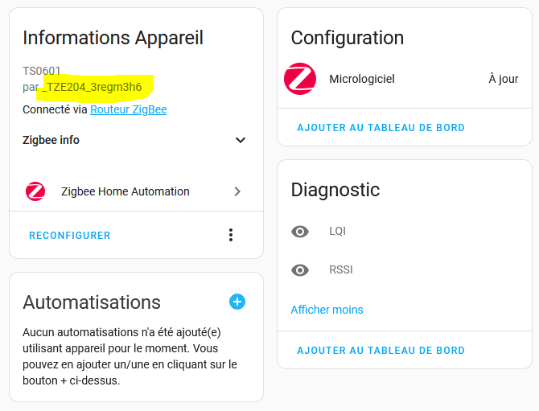Click Ajouter au tableau de bord under Configuration

(x=381, y=128)
